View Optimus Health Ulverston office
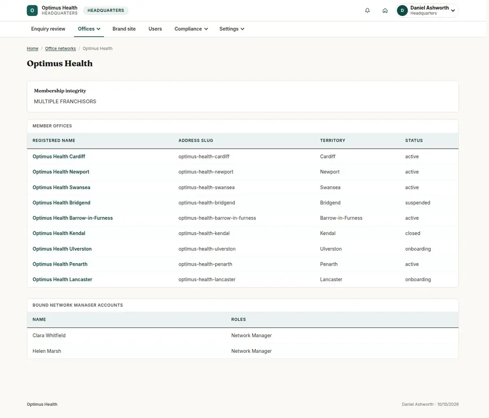The image size is (489, 418). click(x=62, y=249)
